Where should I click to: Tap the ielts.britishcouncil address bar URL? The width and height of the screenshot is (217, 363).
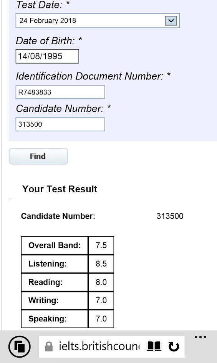click(x=99, y=346)
